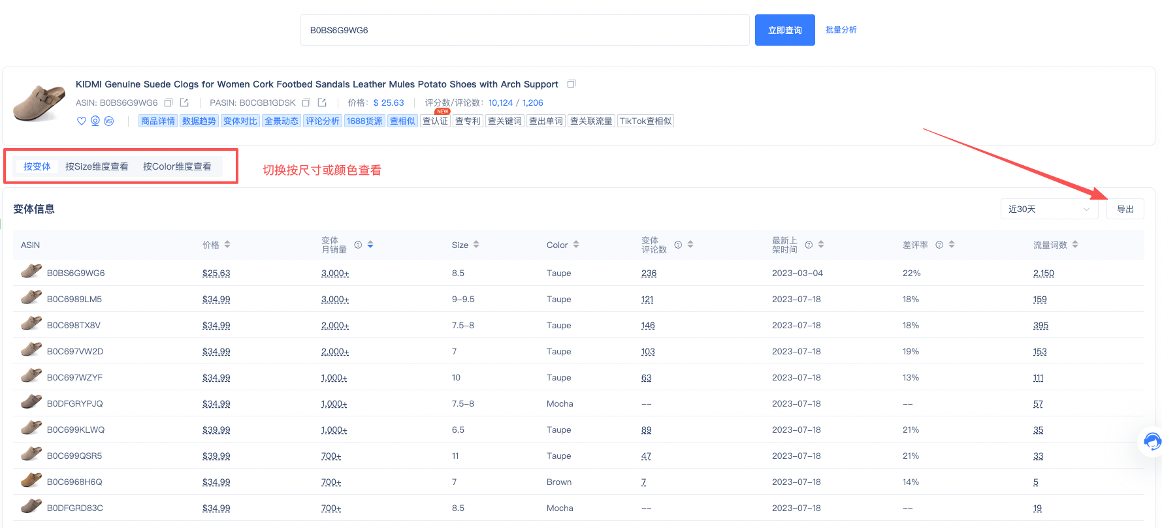
Task: Open the 变体对比 tag
Action: 240,121
